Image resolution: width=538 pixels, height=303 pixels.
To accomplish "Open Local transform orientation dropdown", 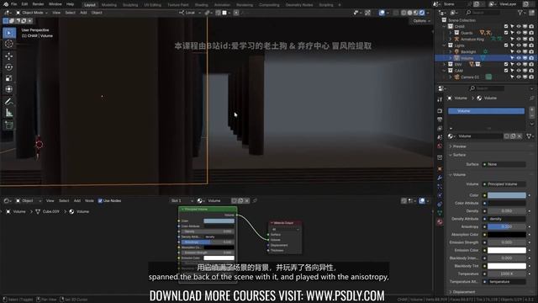I will tap(190, 13).
